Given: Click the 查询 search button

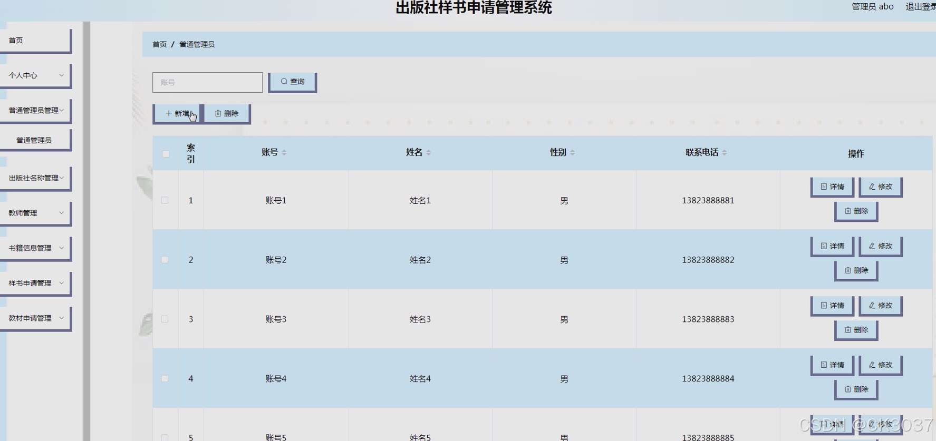Looking at the screenshot, I should (293, 82).
